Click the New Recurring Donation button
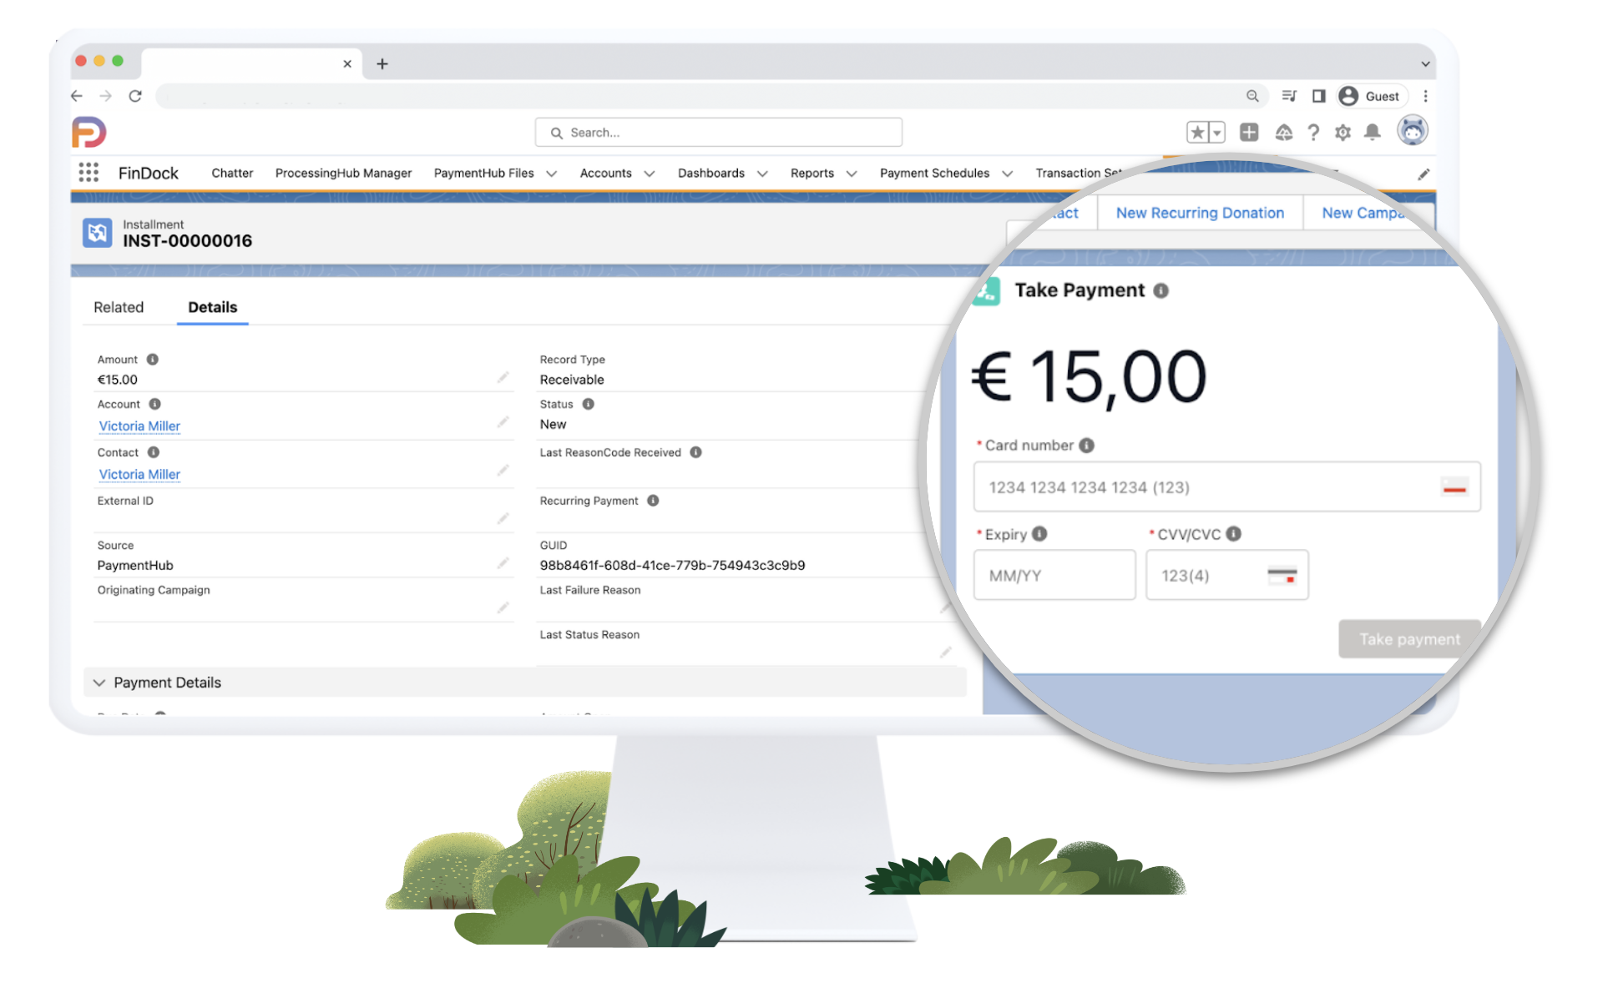The image size is (1608, 988). click(x=1200, y=213)
